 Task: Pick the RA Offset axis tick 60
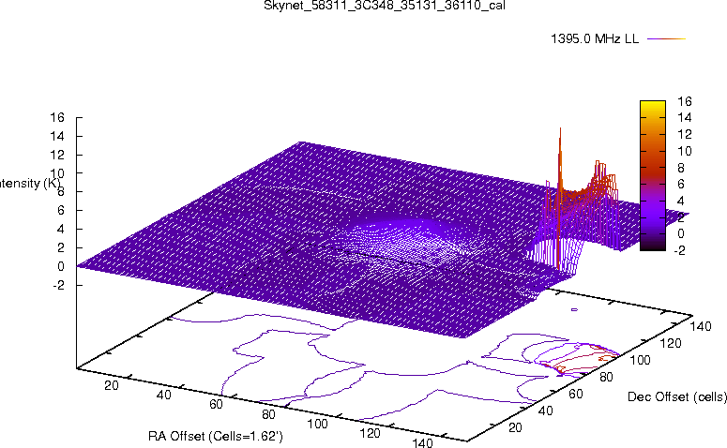click(x=216, y=405)
